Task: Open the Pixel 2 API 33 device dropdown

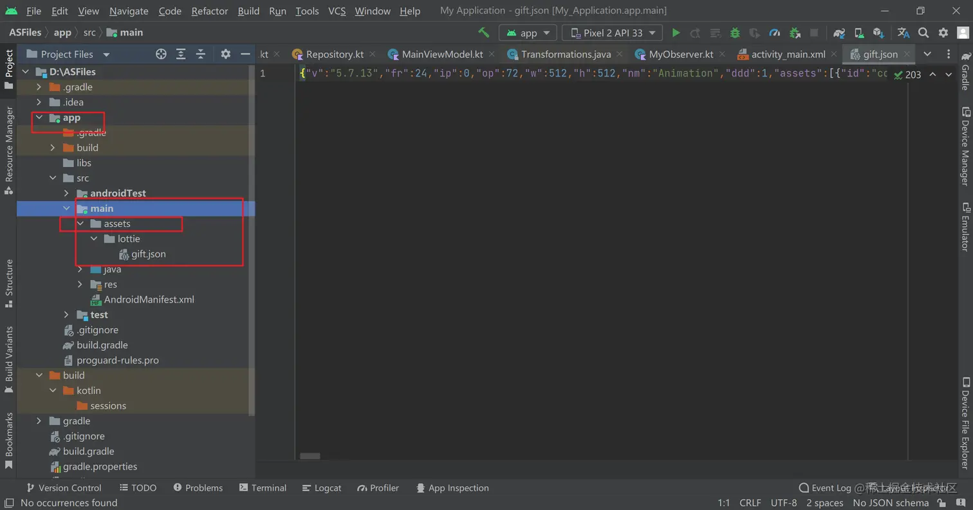Action: (612, 33)
